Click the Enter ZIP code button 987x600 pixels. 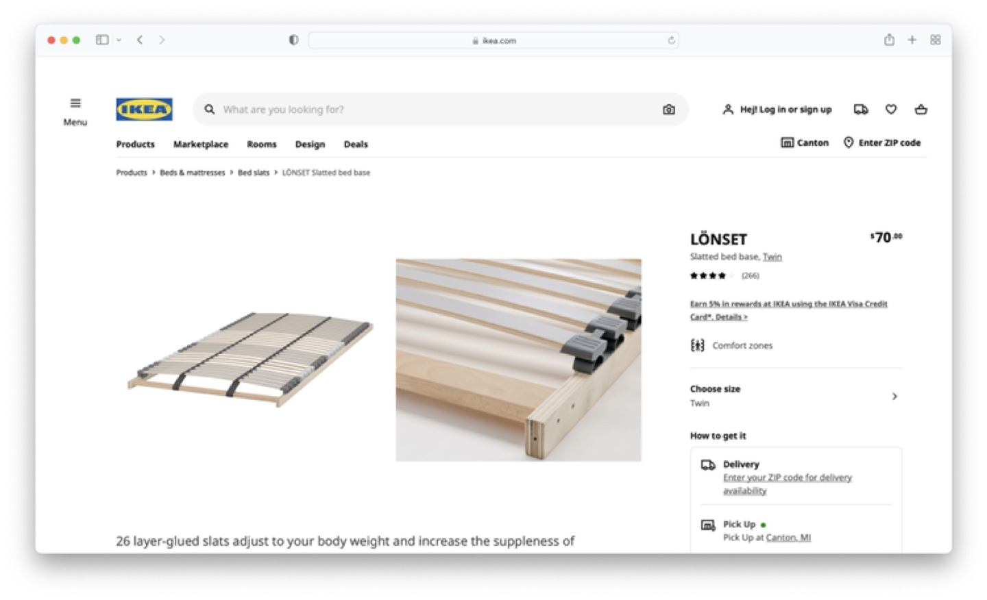tap(881, 142)
